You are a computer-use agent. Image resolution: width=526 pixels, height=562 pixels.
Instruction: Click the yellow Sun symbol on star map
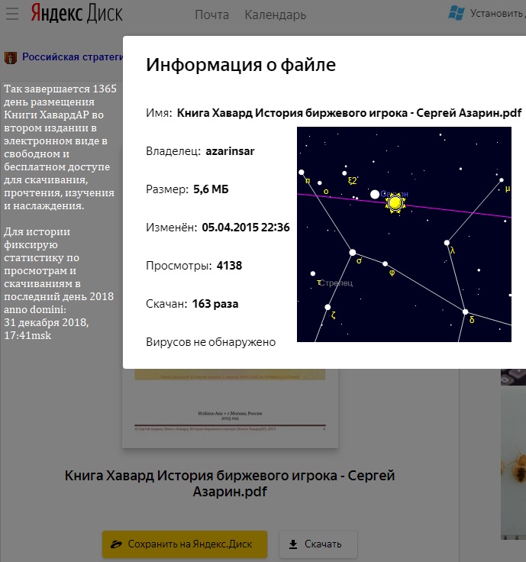[395, 203]
